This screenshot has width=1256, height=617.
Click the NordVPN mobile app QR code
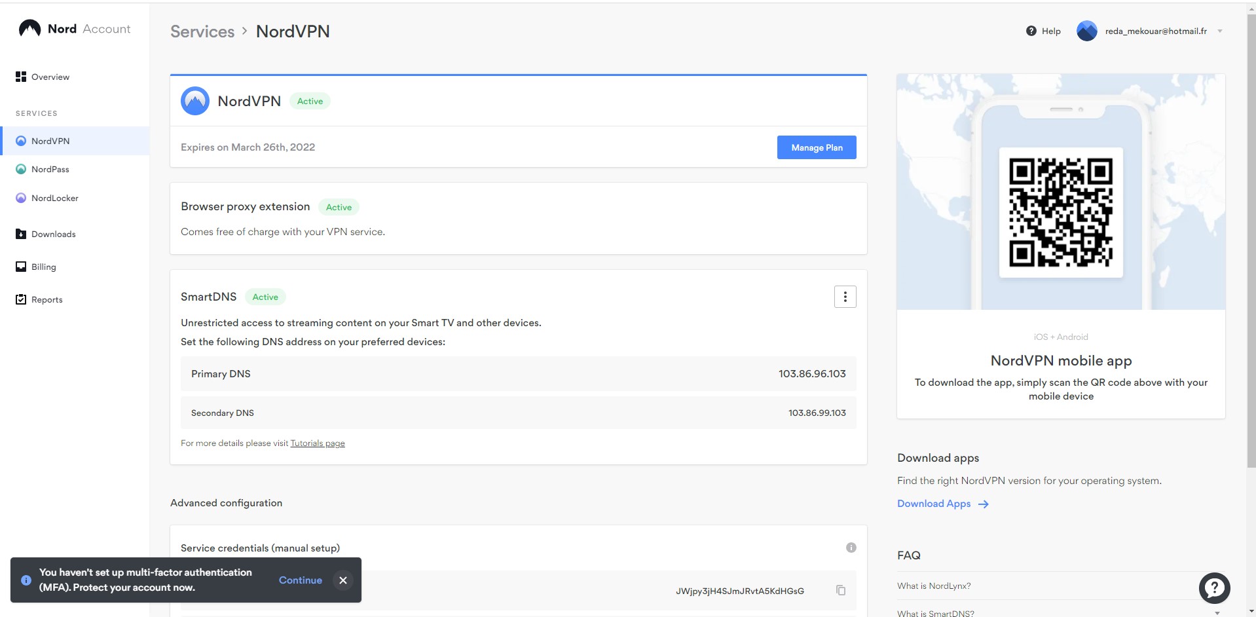coord(1061,212)
